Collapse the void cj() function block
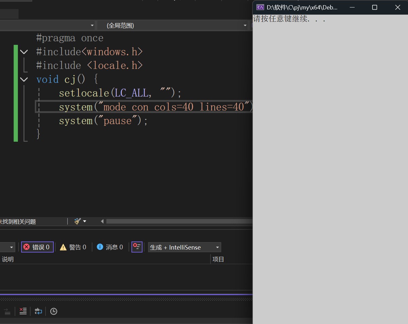Image resolution: width=408 pixels, height=324 pixels. (x=24, y=79)
